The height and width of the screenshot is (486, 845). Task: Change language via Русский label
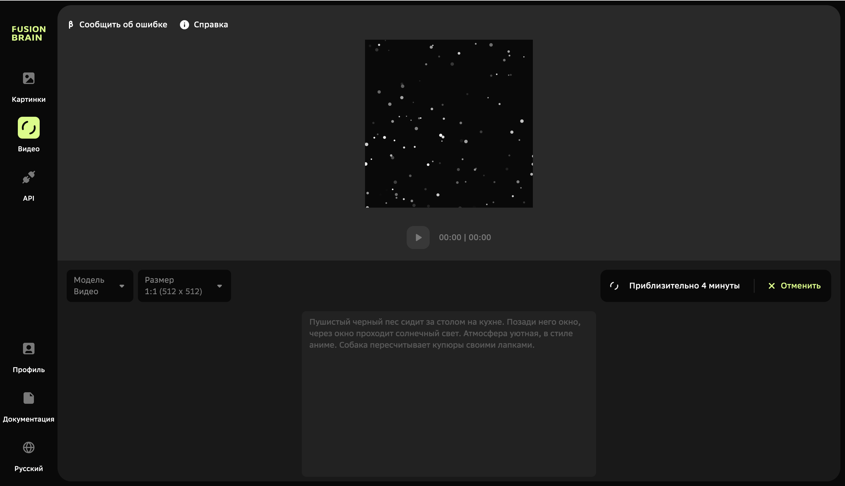pyautogui.click(x=29, y=469)
